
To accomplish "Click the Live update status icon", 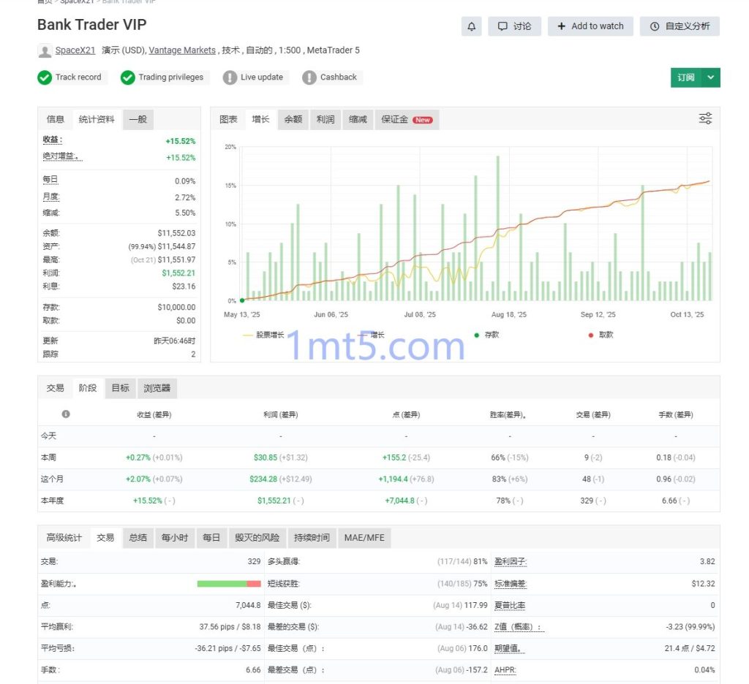I will 230,77.
